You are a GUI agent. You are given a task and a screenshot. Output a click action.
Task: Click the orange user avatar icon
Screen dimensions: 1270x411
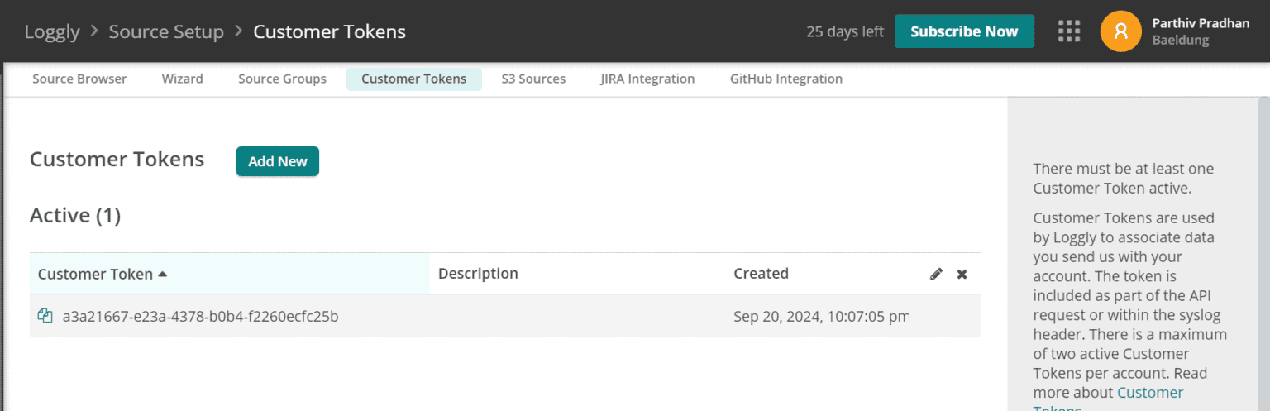[x=1120, y=31]
